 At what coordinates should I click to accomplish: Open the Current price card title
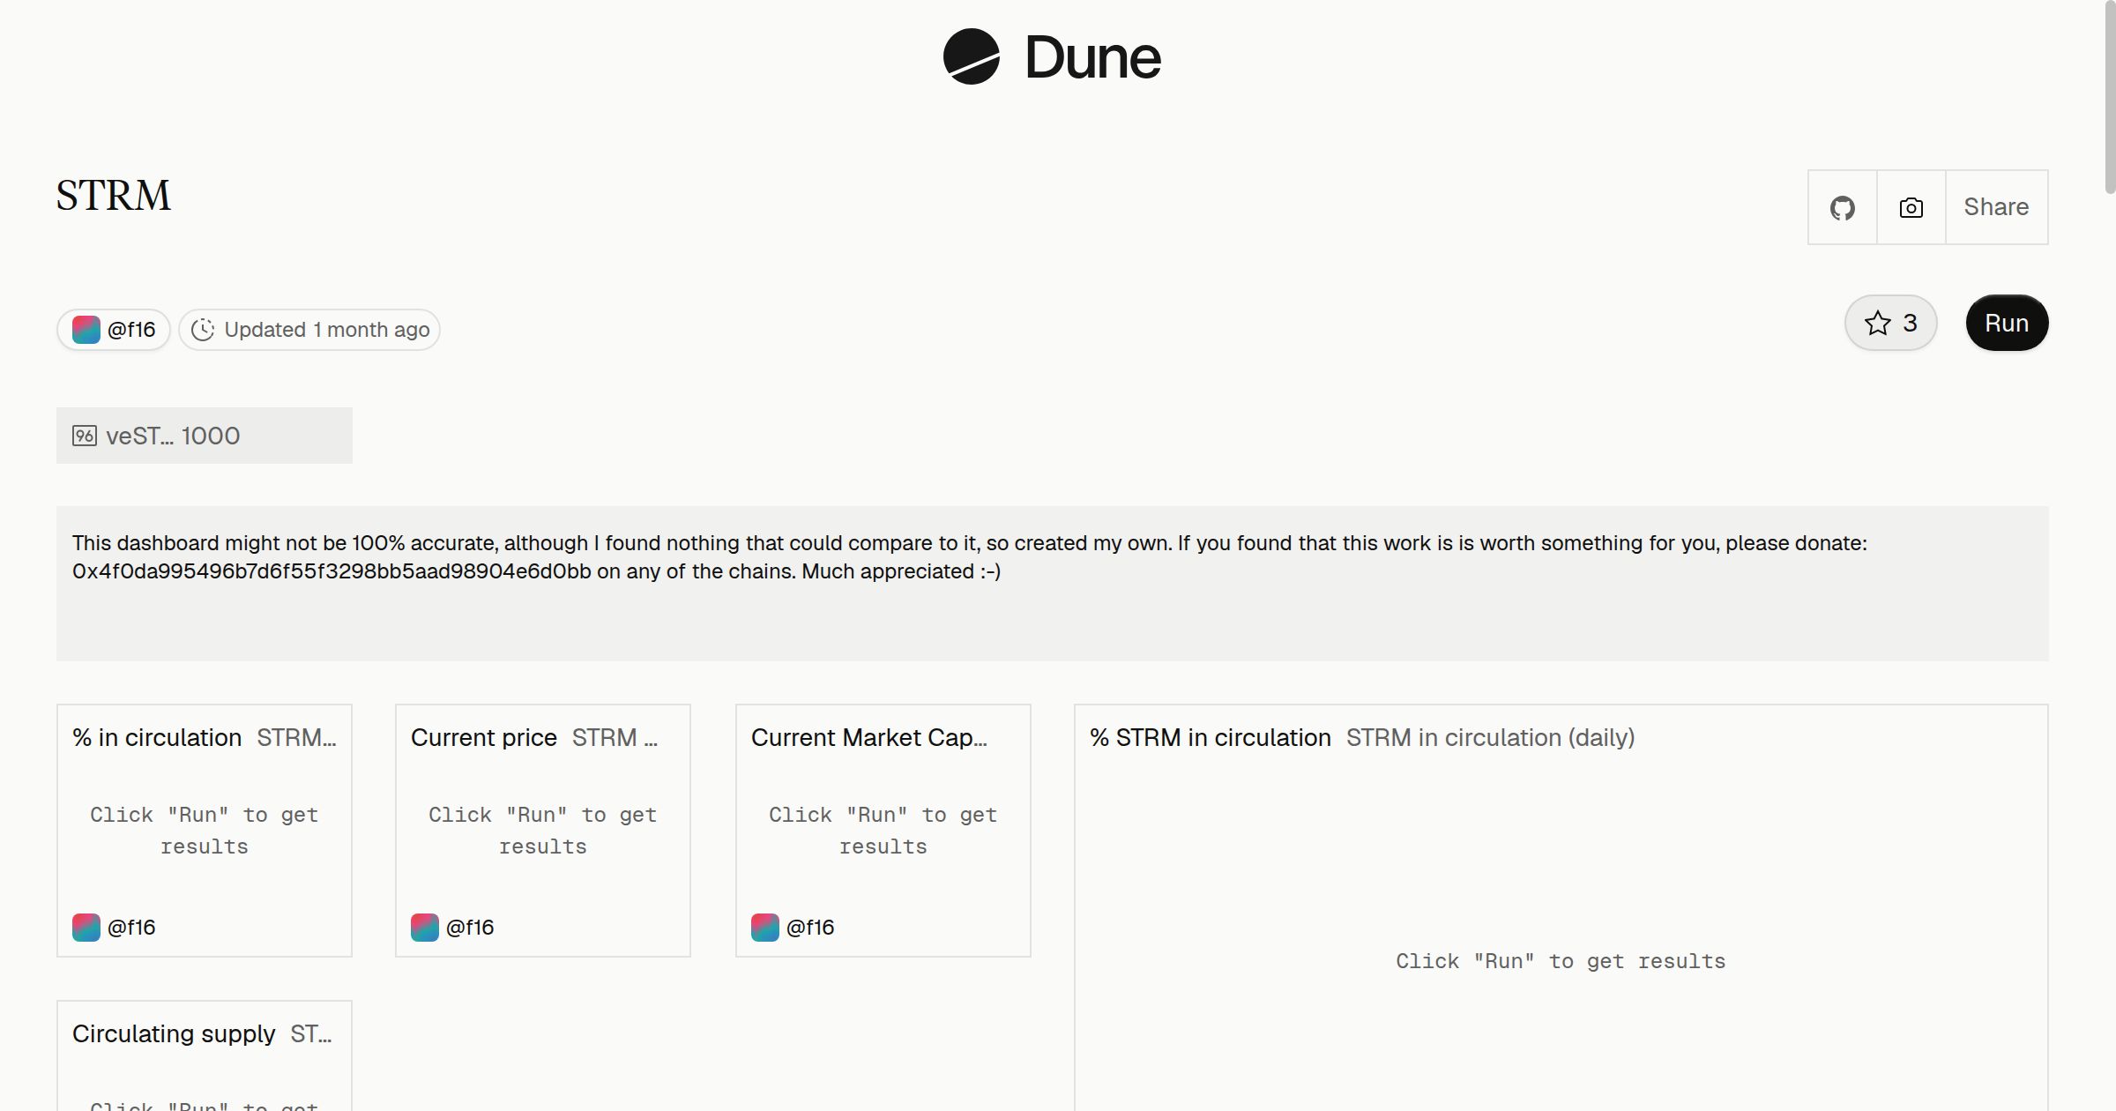click(484, 737)
